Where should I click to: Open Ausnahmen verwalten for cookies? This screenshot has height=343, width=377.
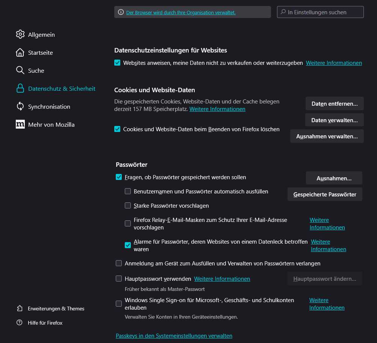point(327,136)
